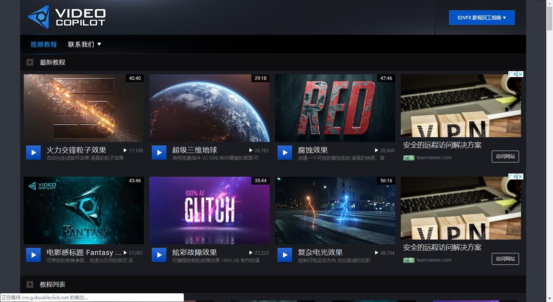Select the 视频教程 navigation tab

point(43,44)
